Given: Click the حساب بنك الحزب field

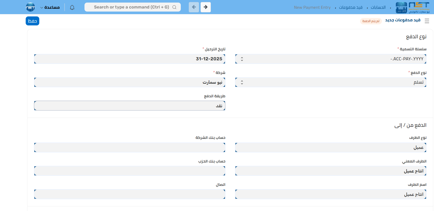Looking at the screenshot, I should coord(130,171).
